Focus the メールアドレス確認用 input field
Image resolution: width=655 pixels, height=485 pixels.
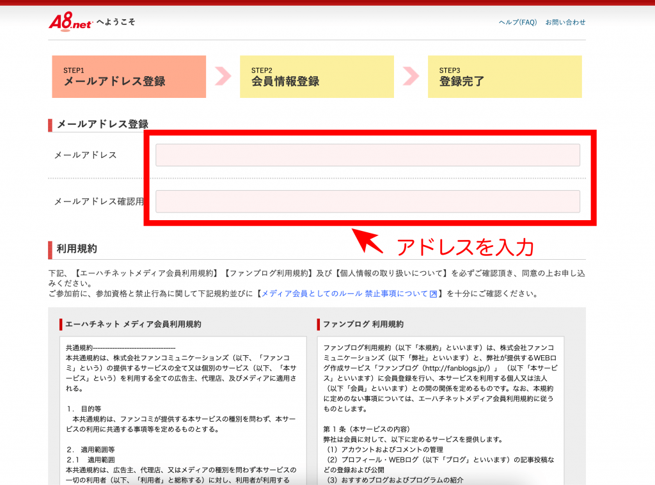(367, 201)
